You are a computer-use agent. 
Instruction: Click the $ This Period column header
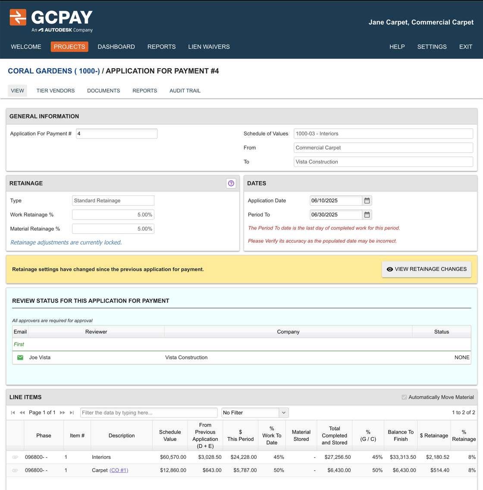click(241, 436)
